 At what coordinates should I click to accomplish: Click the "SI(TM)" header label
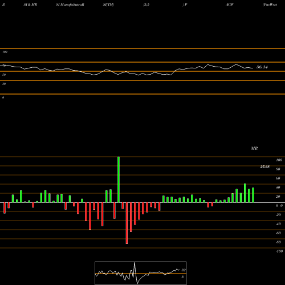coord(108,5)
